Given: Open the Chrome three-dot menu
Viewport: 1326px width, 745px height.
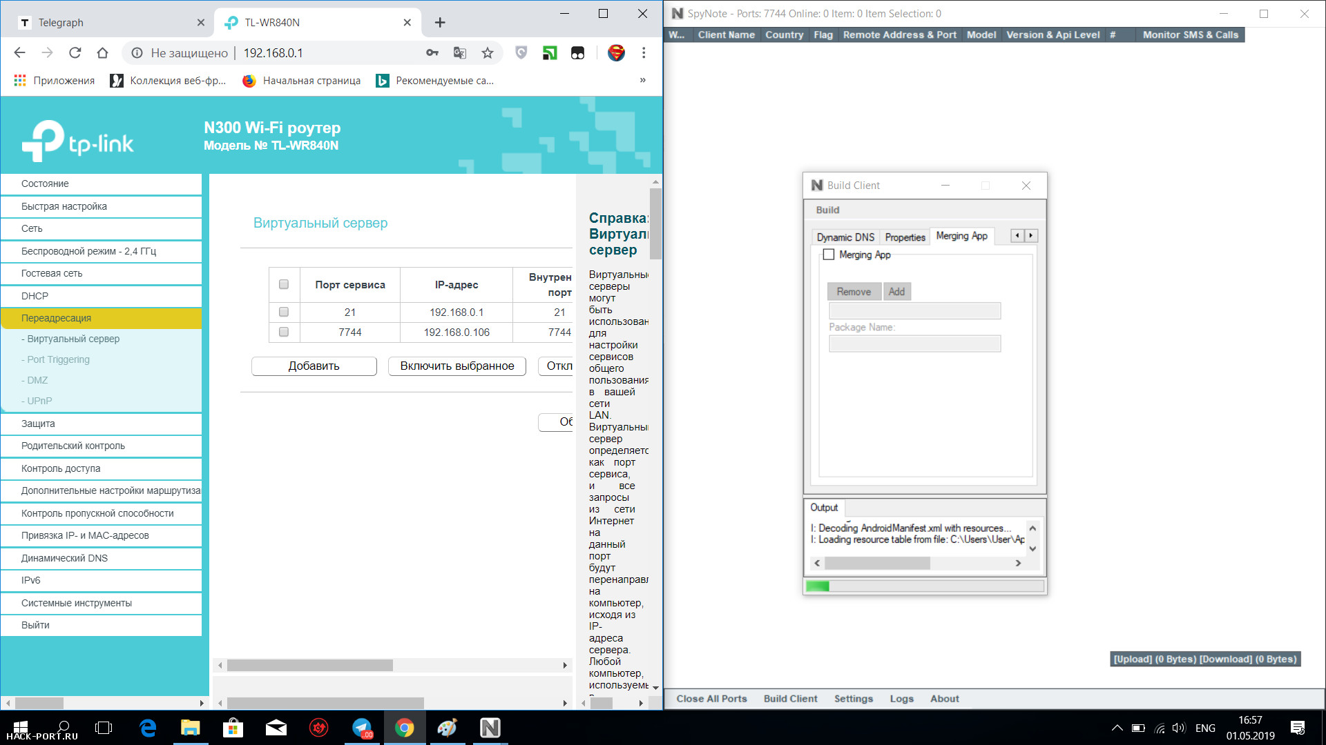Looking at the screenshot, I should pos(644,52).
